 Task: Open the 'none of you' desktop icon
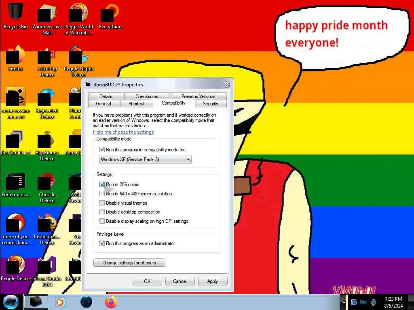(x=15, y=229)
